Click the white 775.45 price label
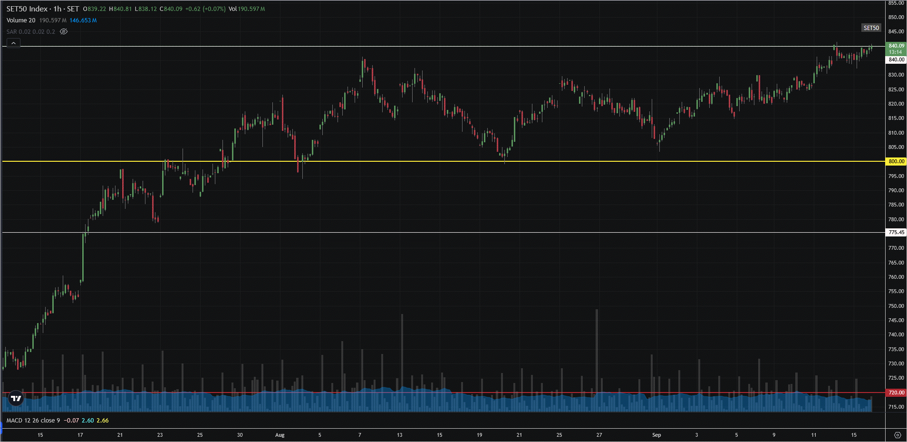Screen dimensions: 907x442 click(896, 232)
